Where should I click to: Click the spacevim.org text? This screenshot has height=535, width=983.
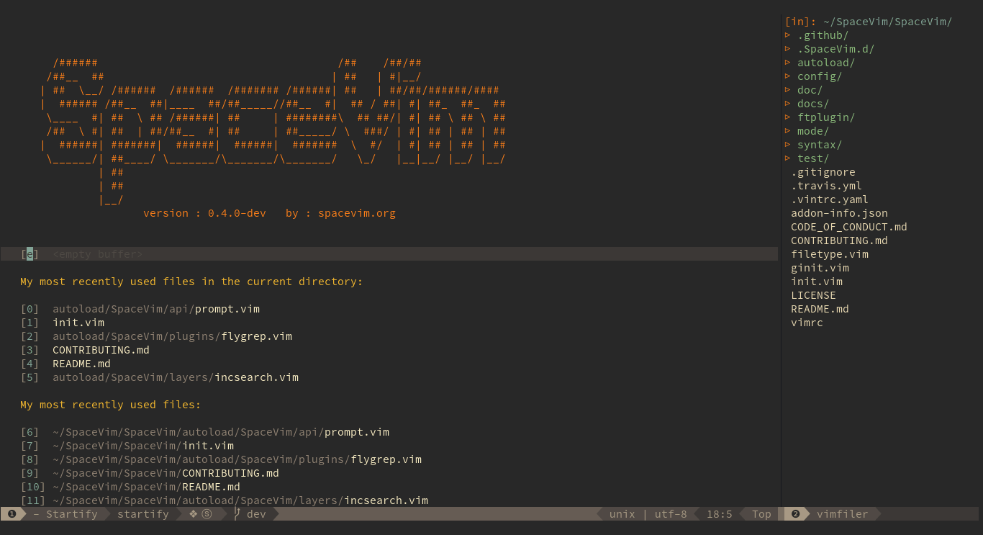pos(357,213)
